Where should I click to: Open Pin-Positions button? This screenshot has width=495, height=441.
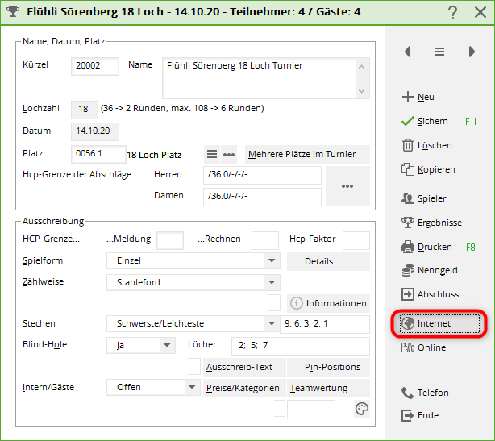click(328, 367)
